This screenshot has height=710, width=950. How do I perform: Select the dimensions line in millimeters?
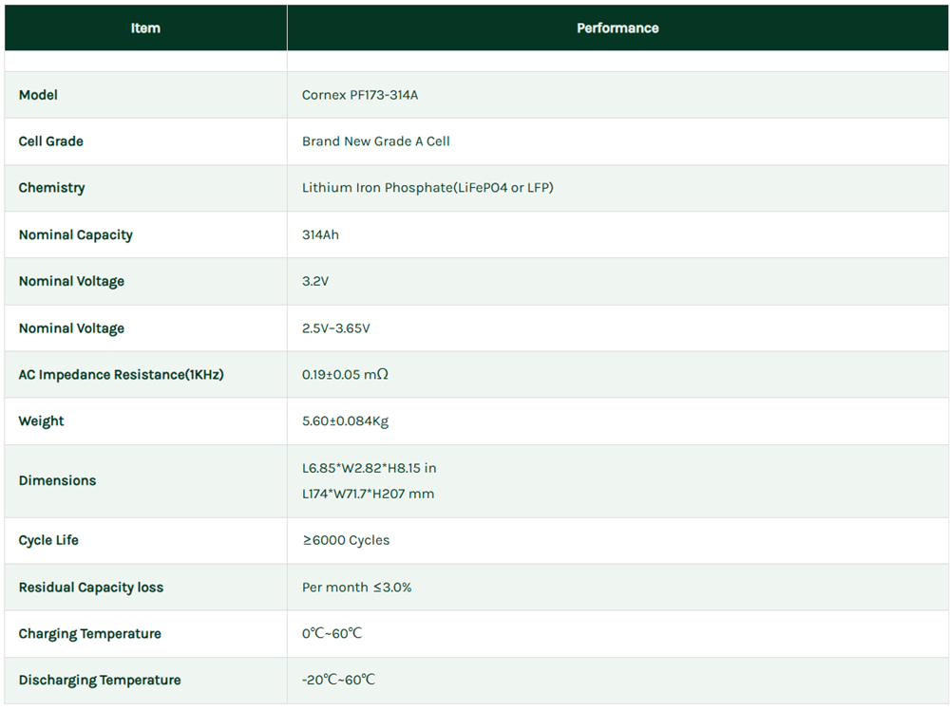tap(368, 494)
